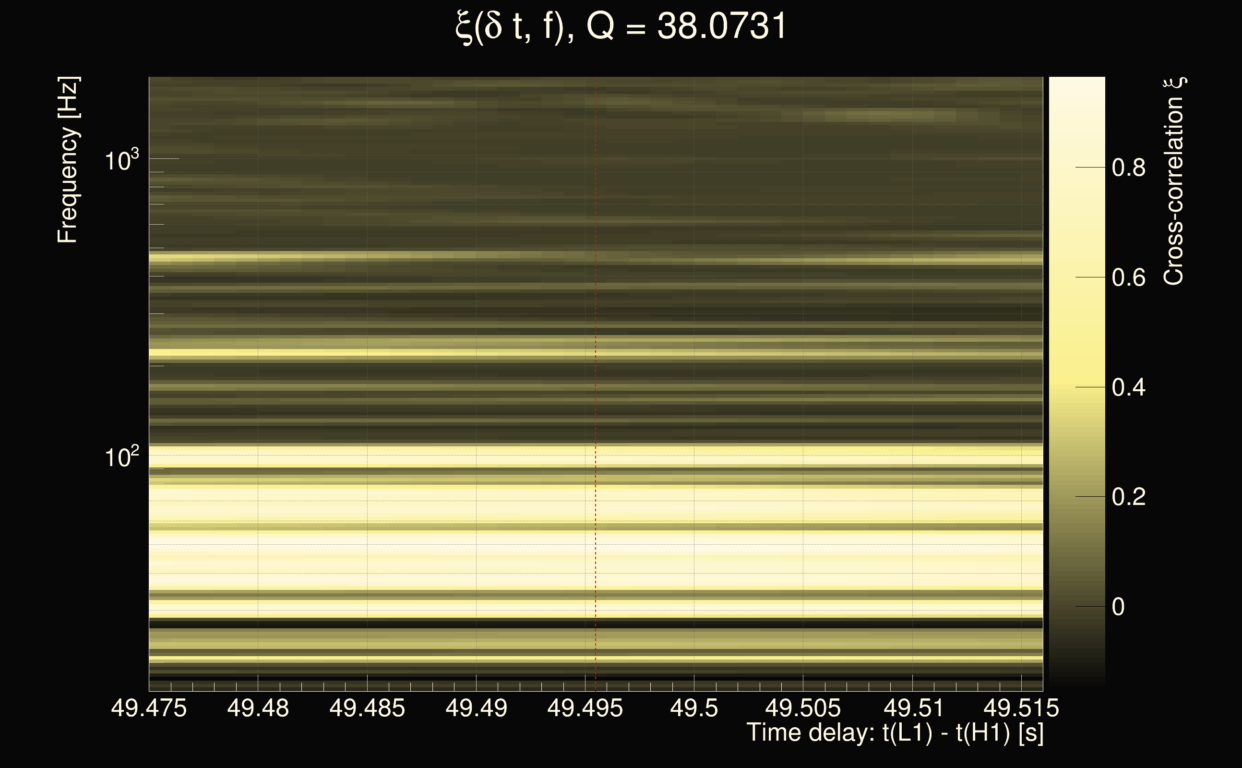Screen dimensions: 1242x768
Task: Click the 49.495 x-axis tick label
Action: (585, 708)
